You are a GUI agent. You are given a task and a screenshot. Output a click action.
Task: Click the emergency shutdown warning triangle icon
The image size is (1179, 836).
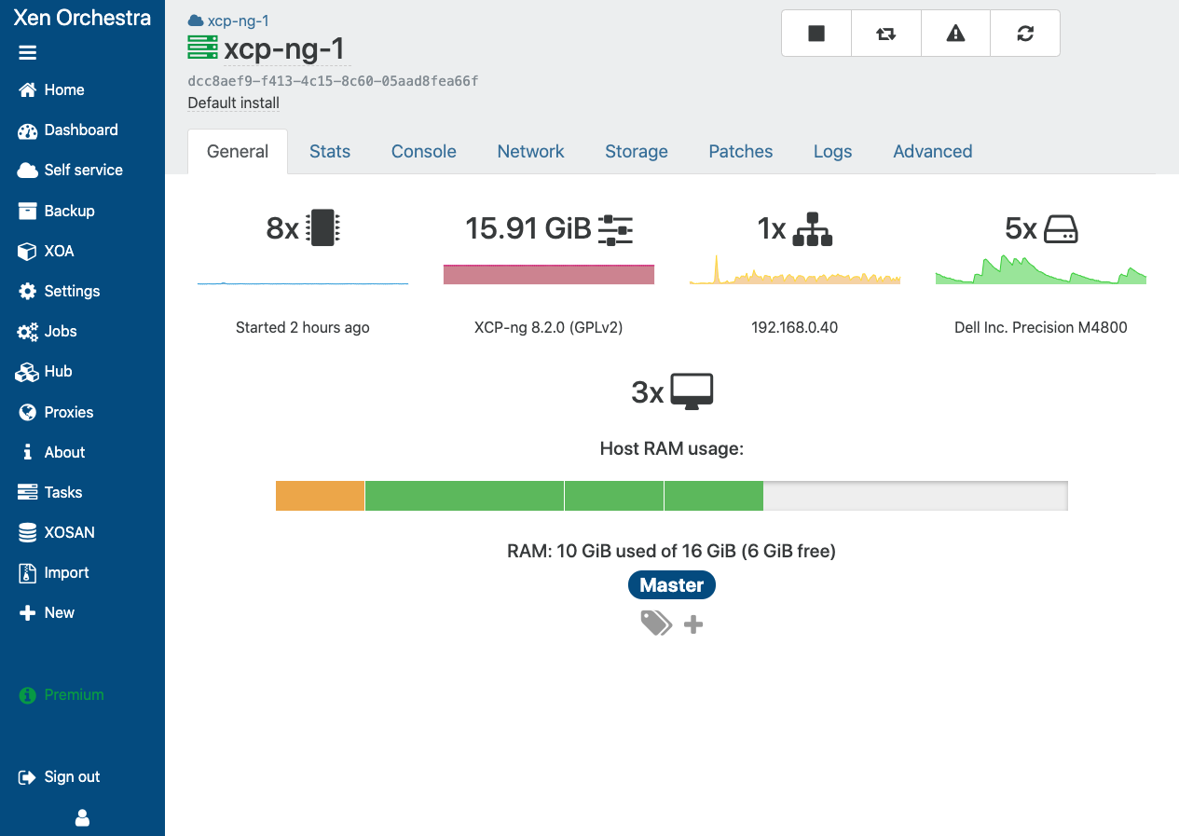pyautogui.click(x=955, y=34)
